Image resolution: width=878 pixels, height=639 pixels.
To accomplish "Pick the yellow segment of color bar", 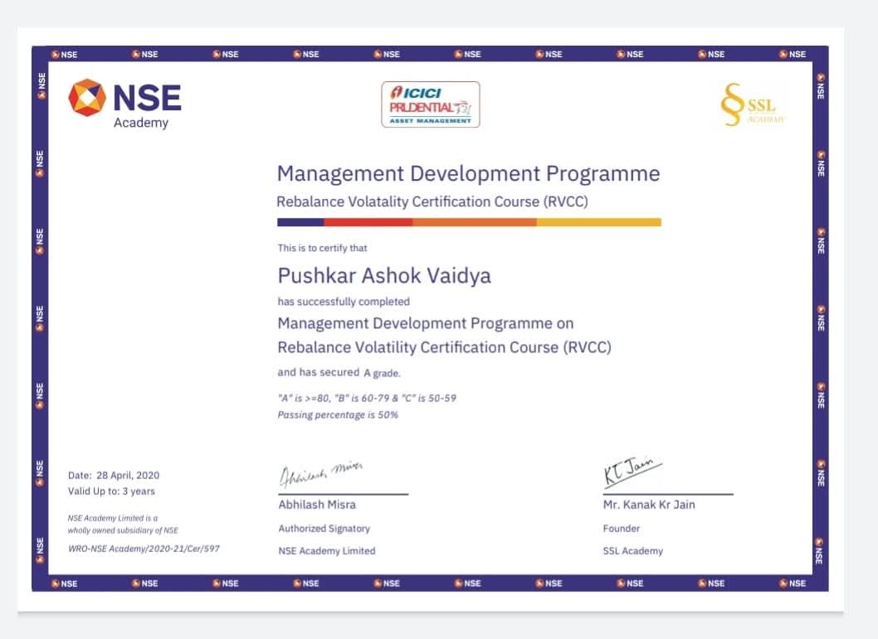I will click(x=598, y=222).
